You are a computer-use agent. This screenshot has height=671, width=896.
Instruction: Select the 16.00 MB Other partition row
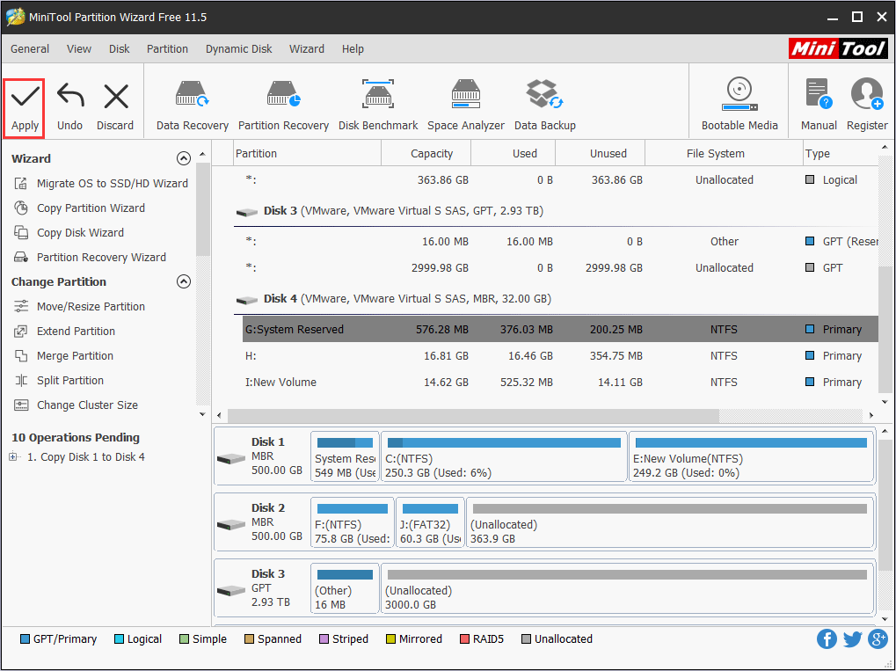tap(560, 241)
